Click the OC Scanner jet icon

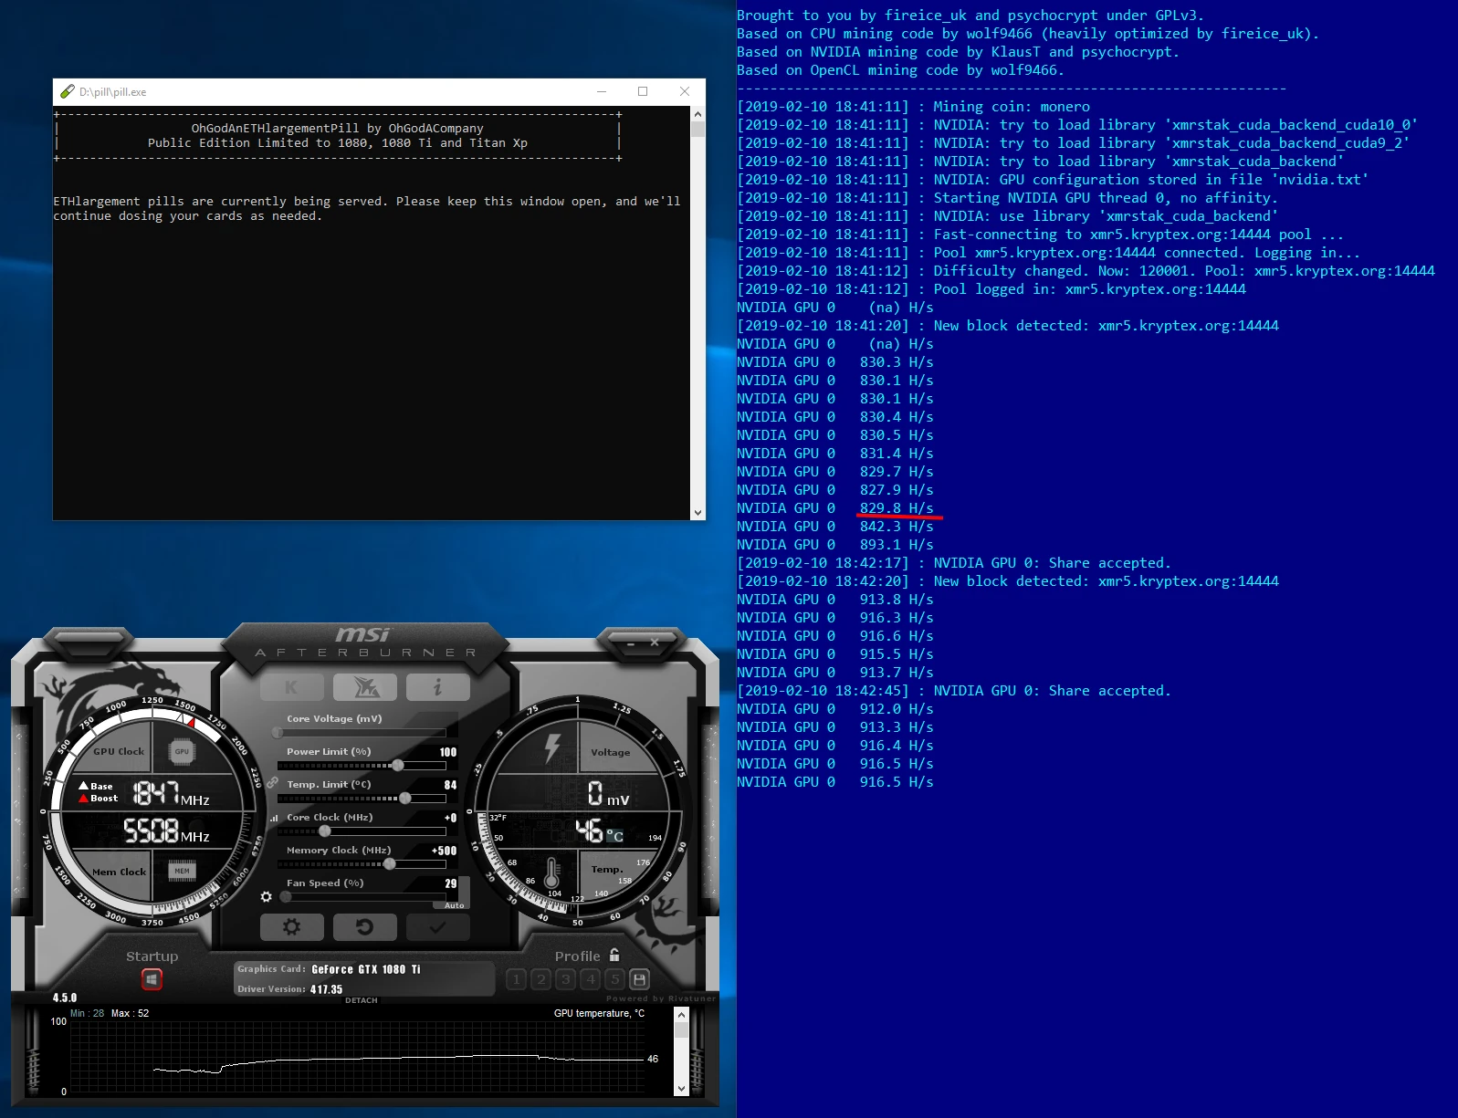pos(364,687)
